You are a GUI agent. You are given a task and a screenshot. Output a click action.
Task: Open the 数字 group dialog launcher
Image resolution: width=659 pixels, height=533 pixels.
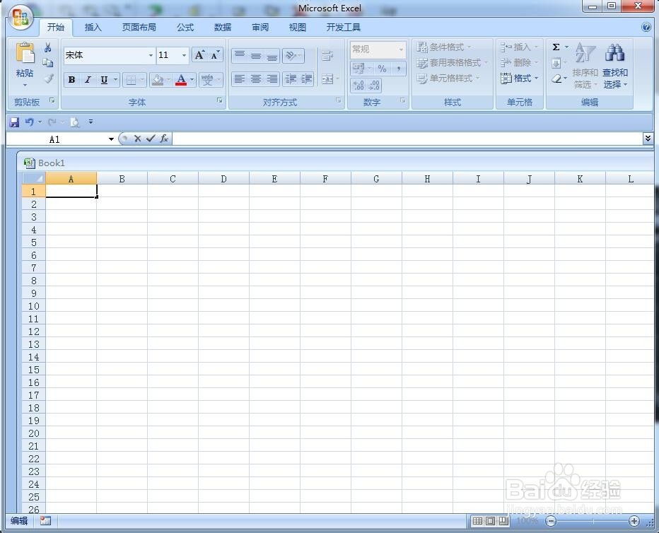[402, 100]
